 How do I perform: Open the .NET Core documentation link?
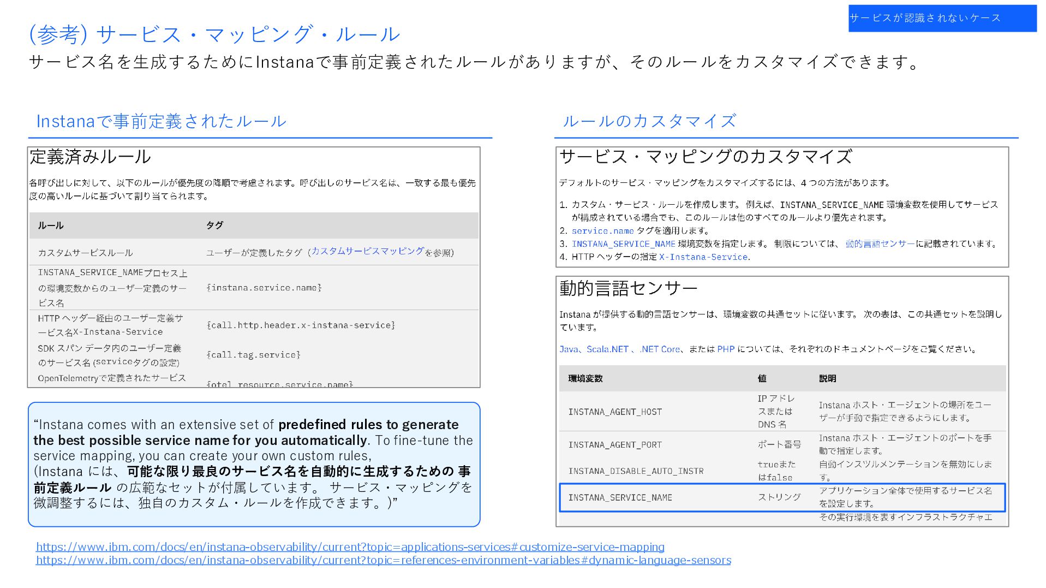click(x=659, y=349)
